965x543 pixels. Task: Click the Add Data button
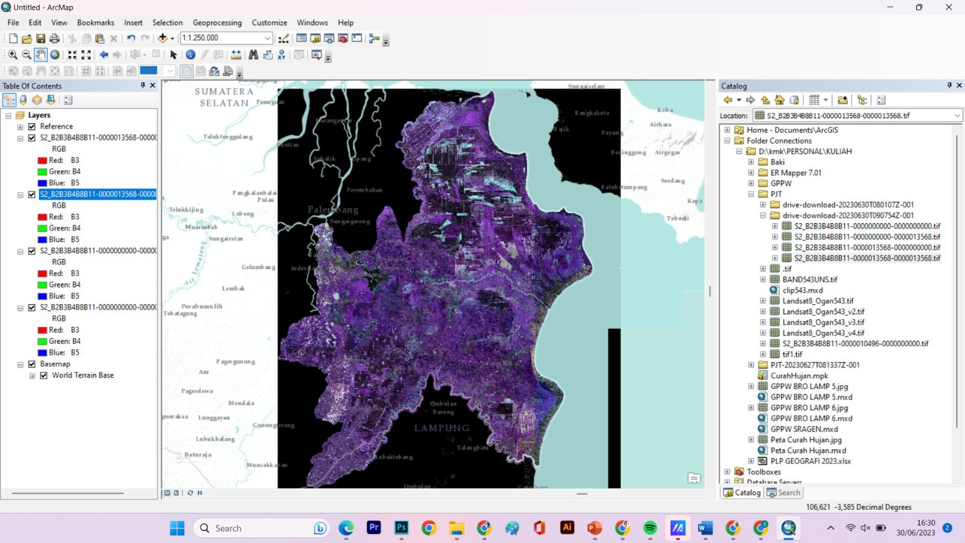click(x=162, y=38)
